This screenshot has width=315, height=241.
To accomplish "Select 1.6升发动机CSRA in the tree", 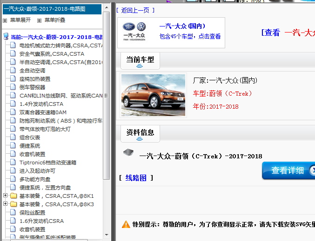I will (x=41, y=221).
